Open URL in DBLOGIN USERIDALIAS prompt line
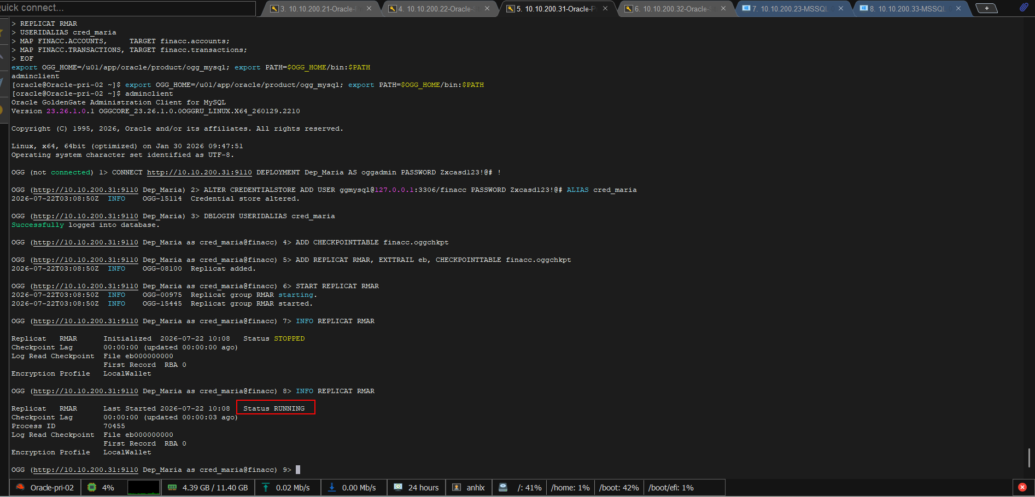This screenshot has width=1035, height=497. [x=86, y=216]
